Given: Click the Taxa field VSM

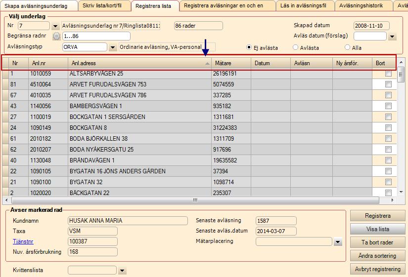Looking at the screenshot, I should 92,231.
